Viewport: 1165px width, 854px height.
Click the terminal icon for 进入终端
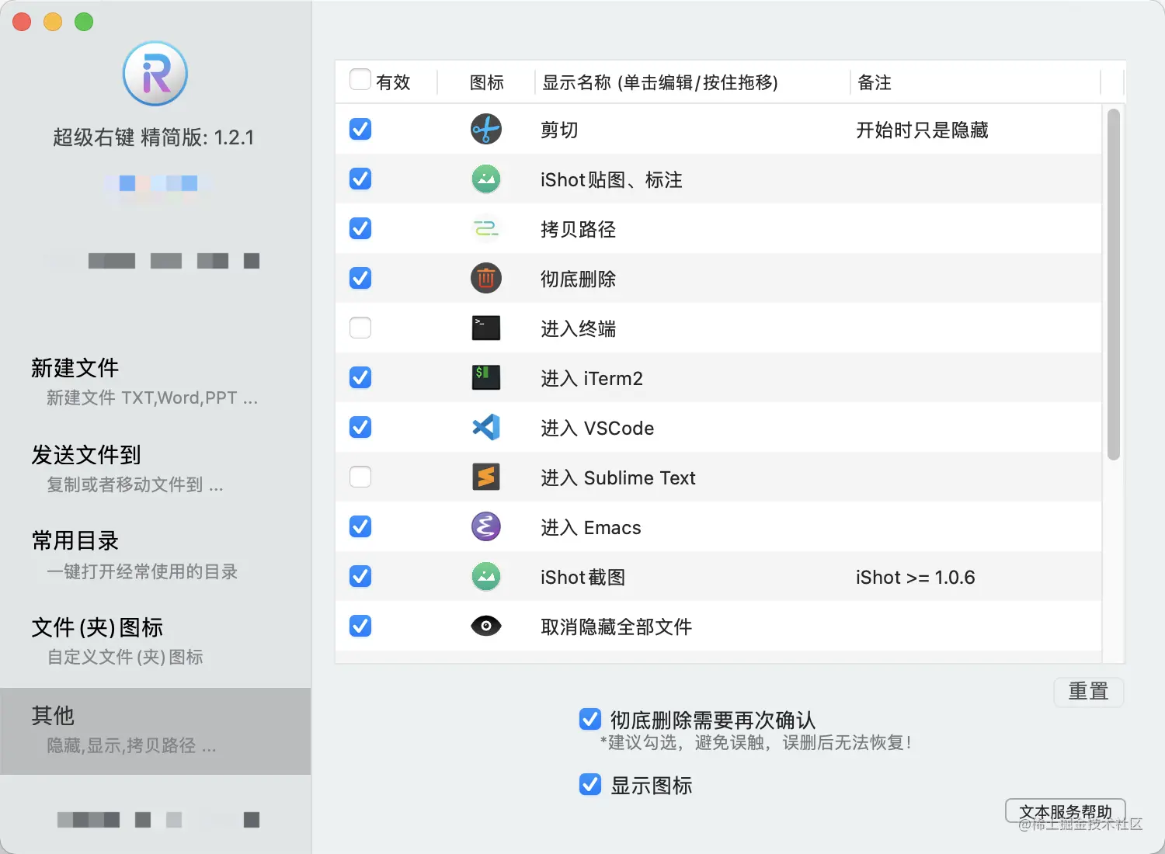[x=486, y=328]
